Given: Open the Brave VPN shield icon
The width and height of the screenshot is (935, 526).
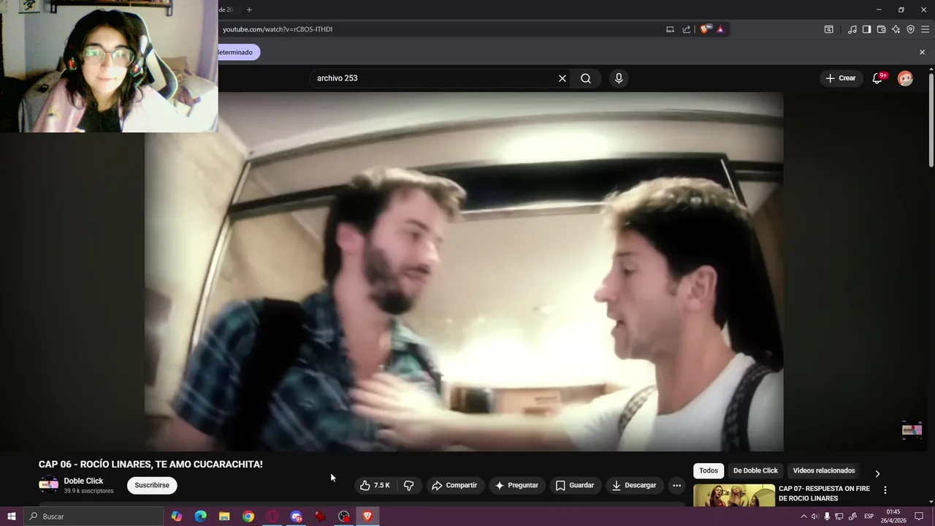Looking at the screenshot, I should coord(910,29).
